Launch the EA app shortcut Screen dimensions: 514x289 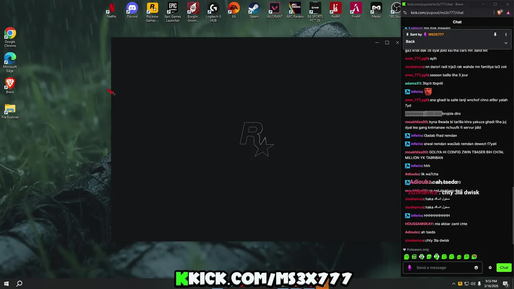(234, 11)
